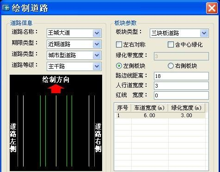Open the 板块类型 dropdown arrow
Screen dimensions: 220x172
[204, 33]
